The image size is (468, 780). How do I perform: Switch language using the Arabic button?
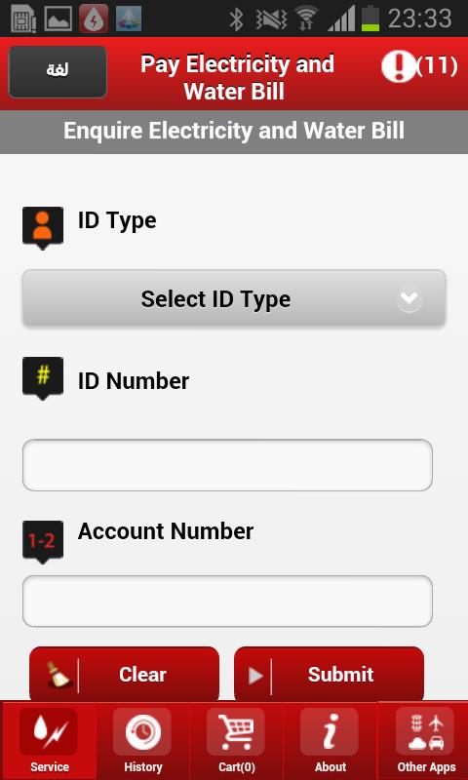tap(58, 71)
